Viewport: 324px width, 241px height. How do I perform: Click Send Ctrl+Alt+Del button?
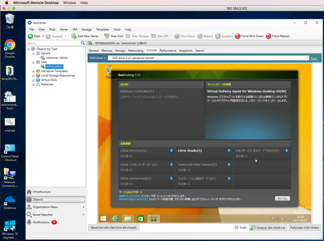(x=114, y=228)
